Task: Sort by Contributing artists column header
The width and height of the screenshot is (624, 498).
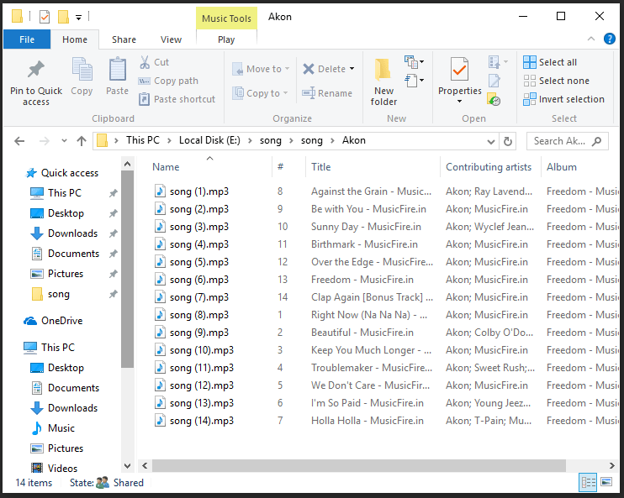Action: pos(489,167)
